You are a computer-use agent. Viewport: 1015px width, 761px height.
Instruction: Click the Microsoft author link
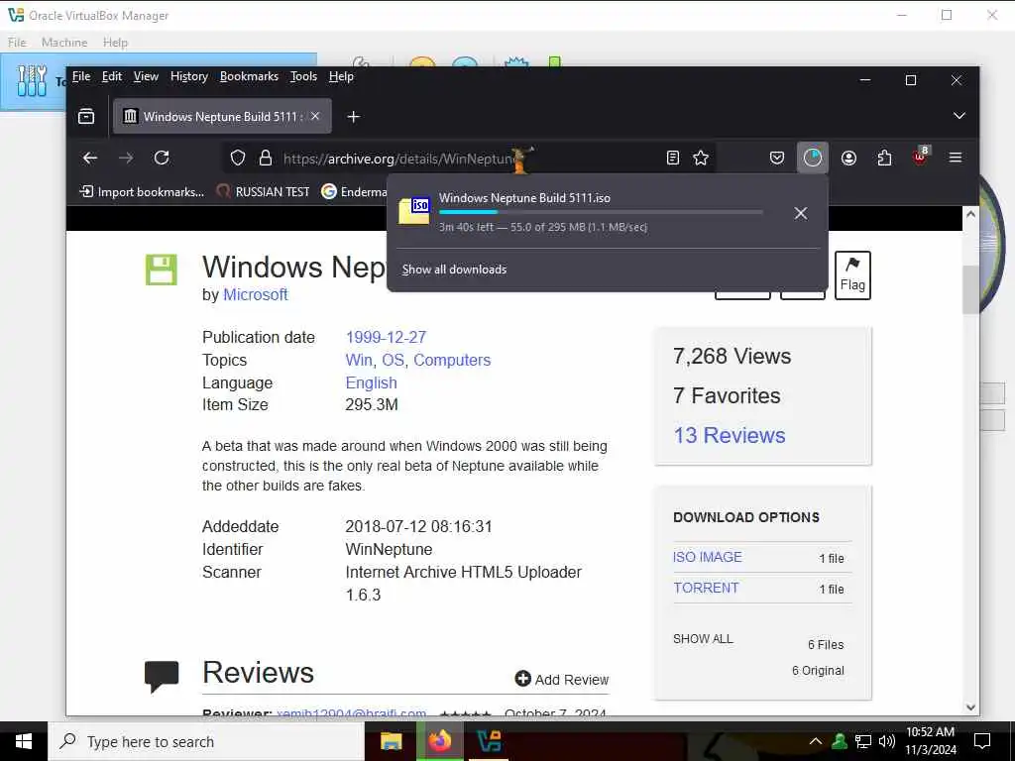tap(255, 294)
